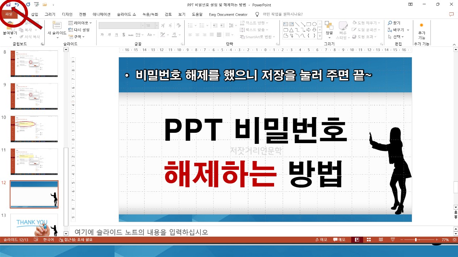Align text right

205,35
